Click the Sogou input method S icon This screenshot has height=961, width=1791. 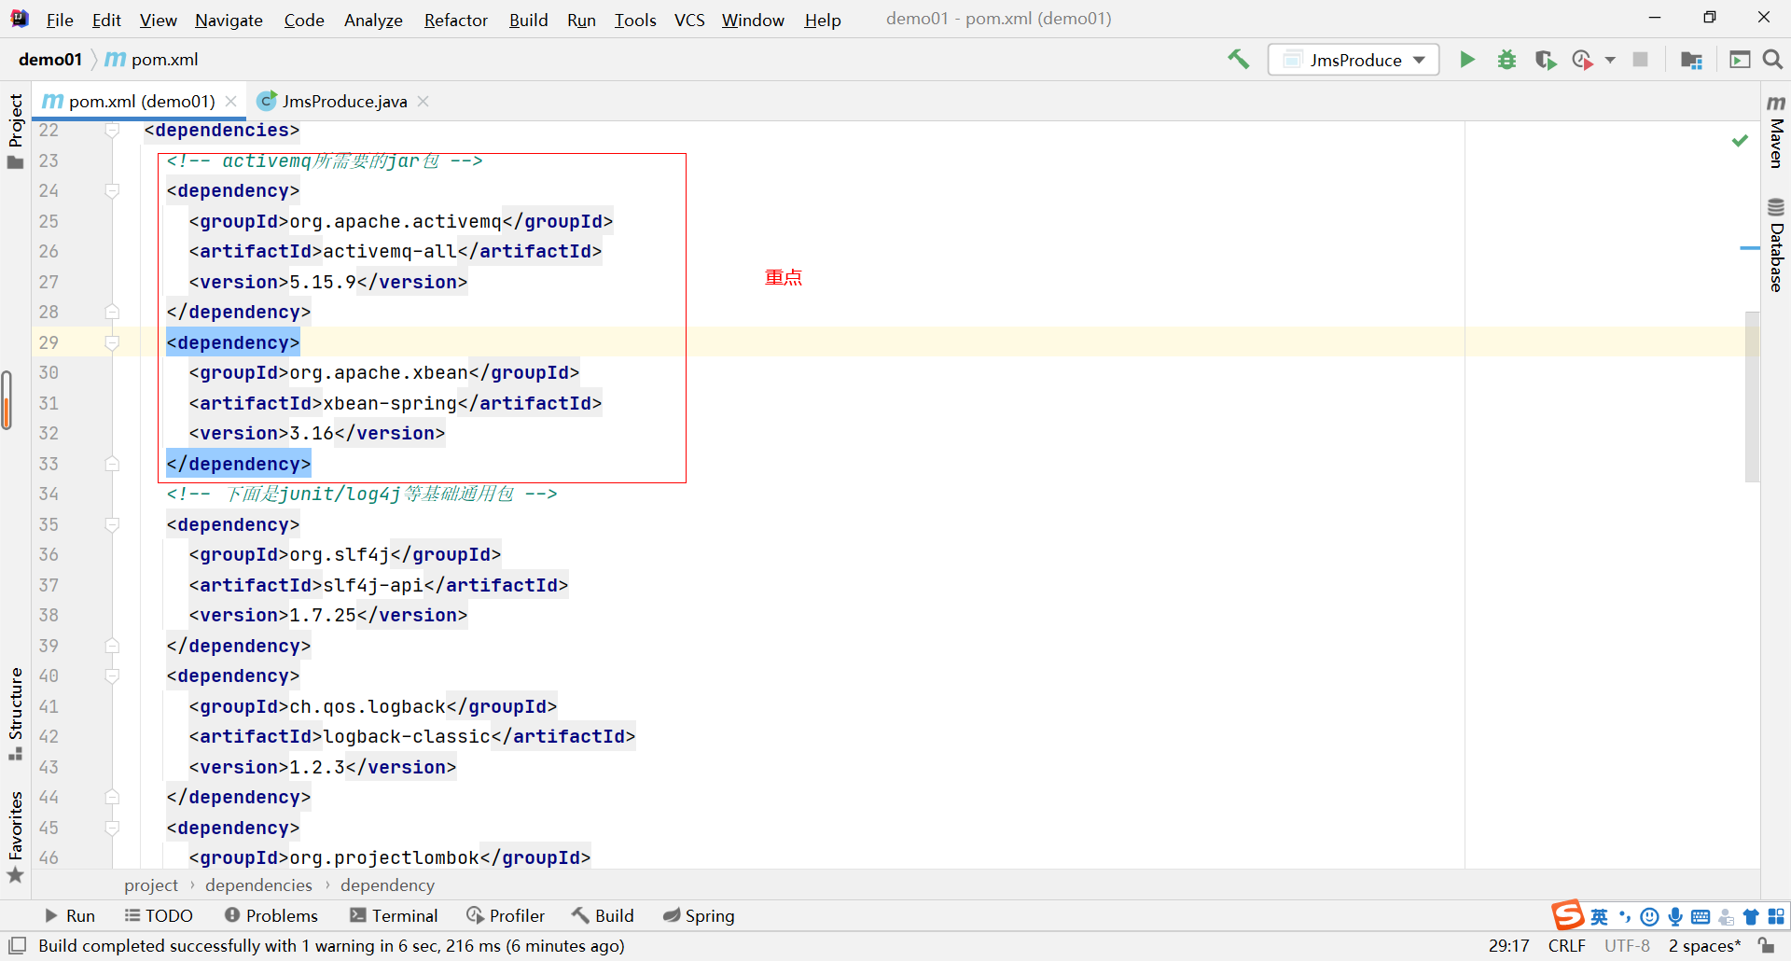pyautogui.click(x=1567, y=914)
